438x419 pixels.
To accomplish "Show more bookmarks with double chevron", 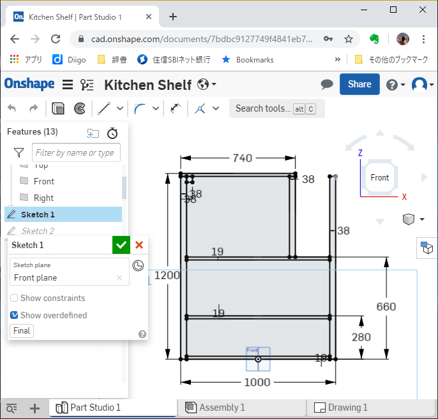I will click(x=337, y=59).
